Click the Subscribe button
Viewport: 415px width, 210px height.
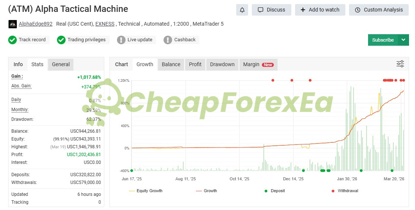(383, 40)
